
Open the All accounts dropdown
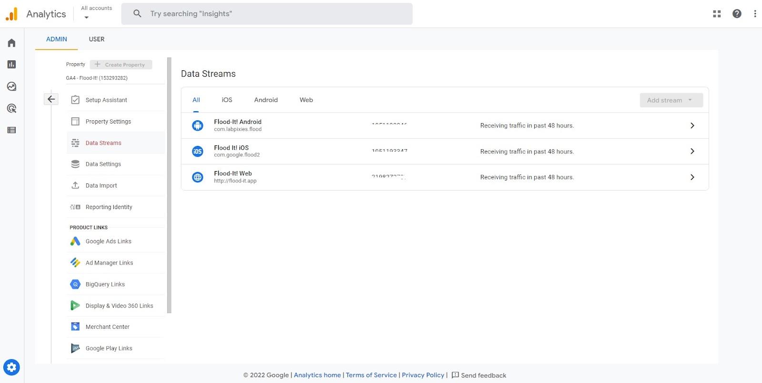pyautogui.click(x=96, y=13)
